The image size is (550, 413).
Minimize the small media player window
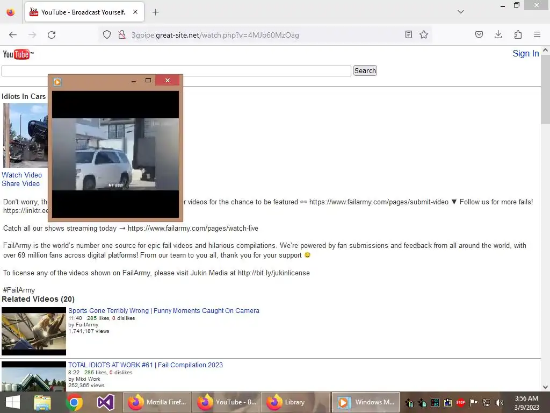[134, 81]
